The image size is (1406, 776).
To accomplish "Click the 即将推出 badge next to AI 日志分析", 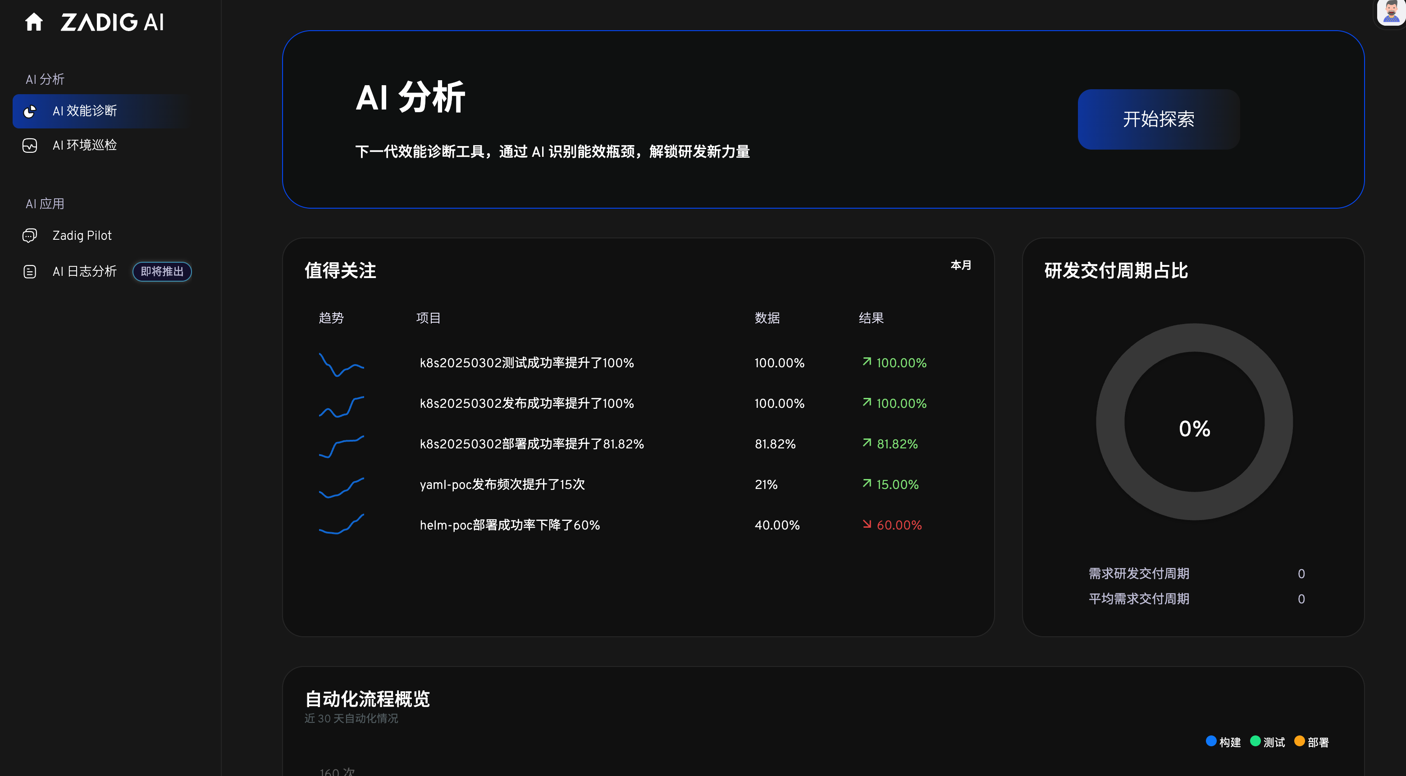I will 162,271.
